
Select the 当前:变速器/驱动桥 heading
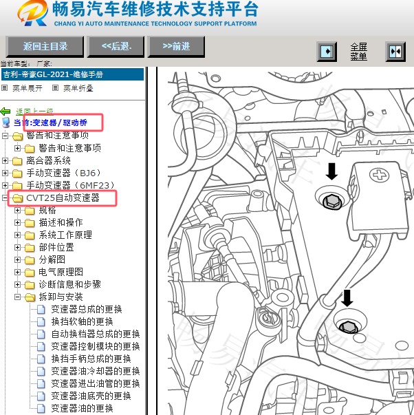(50, 123)
